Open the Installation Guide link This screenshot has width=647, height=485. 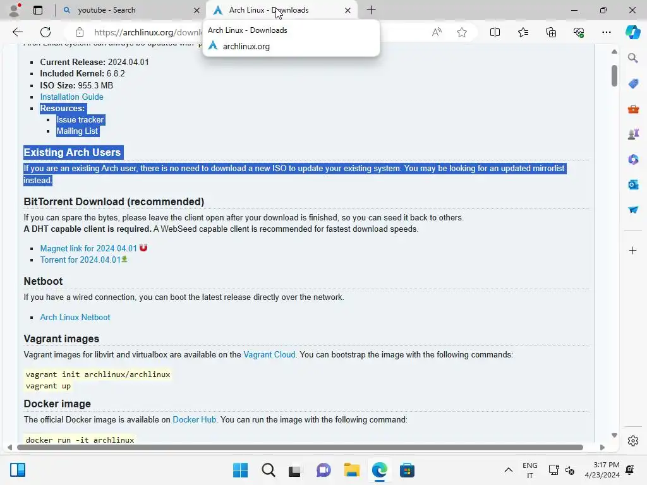coord(71,97)
